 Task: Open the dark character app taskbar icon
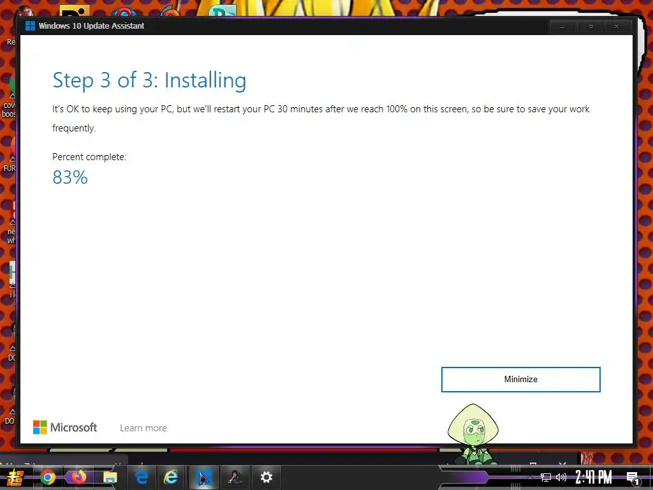[x=236, y=477]
